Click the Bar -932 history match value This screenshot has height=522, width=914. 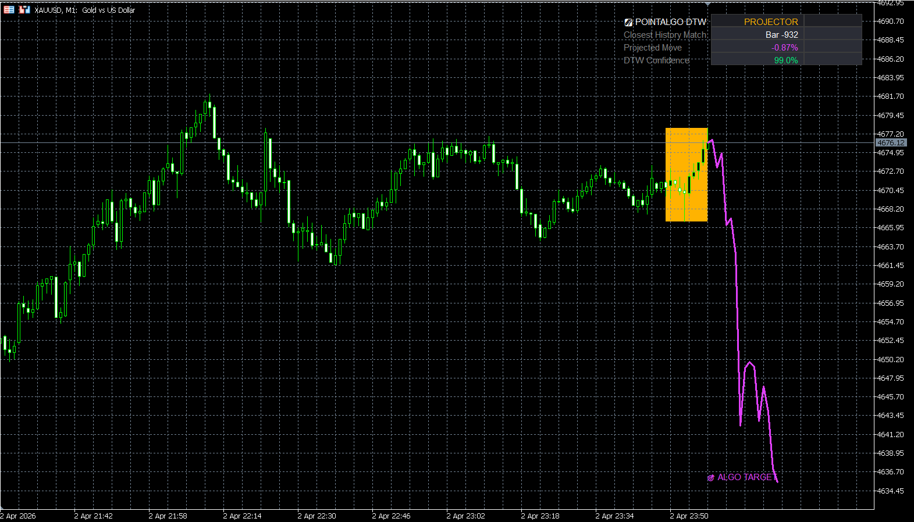781,35
